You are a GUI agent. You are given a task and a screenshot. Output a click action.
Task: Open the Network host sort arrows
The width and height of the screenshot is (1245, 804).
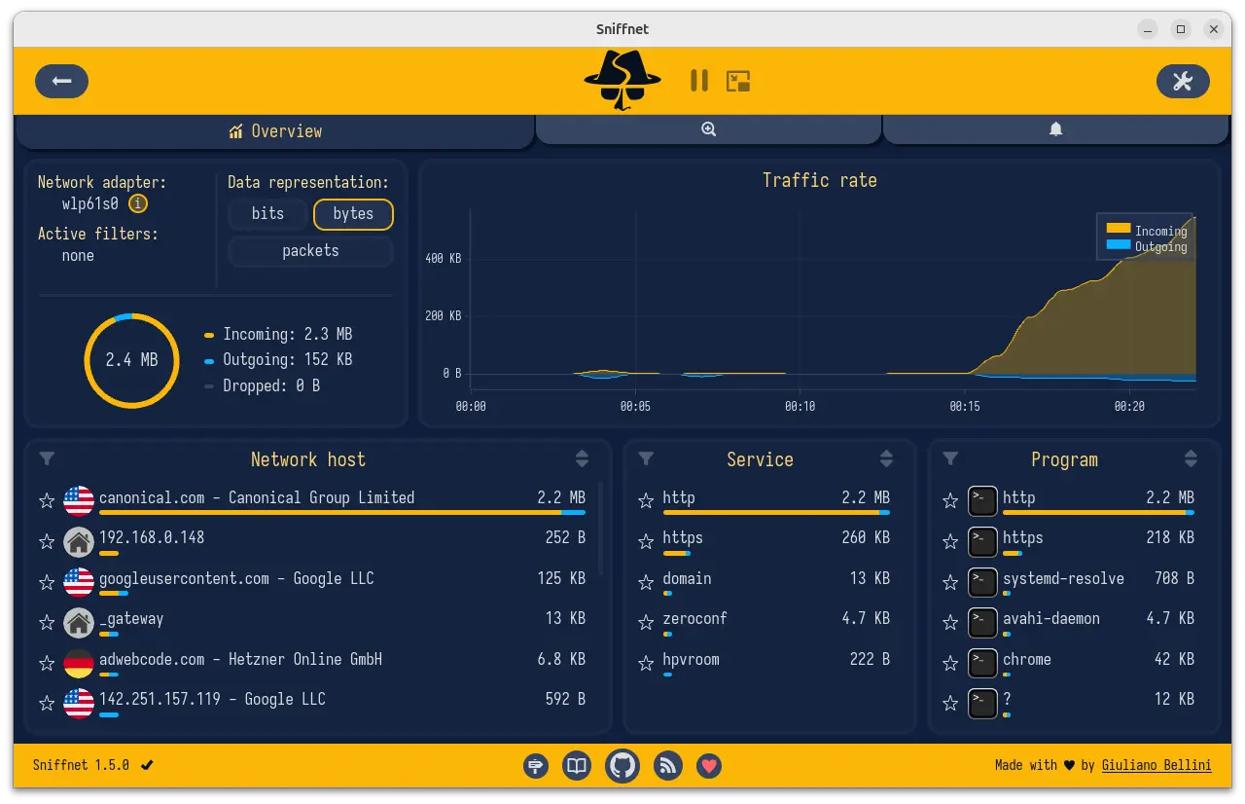582,459
